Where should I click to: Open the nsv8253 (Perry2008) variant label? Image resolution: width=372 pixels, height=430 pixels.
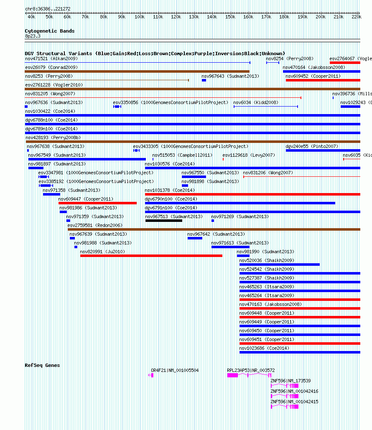pos(49,76)
